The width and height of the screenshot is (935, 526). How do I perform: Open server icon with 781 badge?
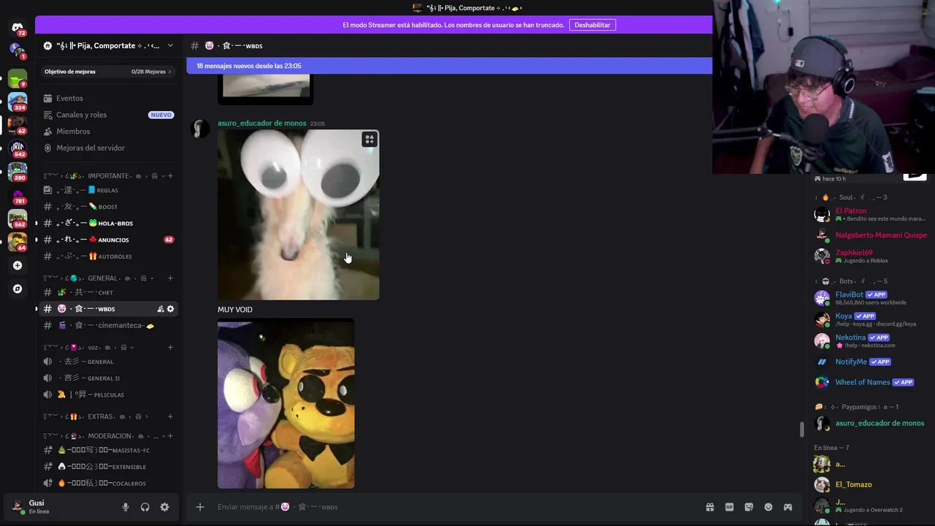18,195
